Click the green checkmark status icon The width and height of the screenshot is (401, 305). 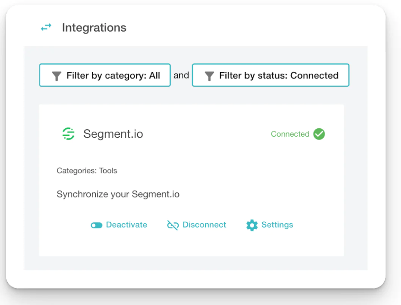point(319,134)
